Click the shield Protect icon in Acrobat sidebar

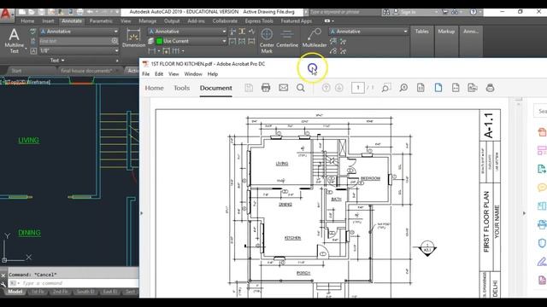(x=542, y=243)
